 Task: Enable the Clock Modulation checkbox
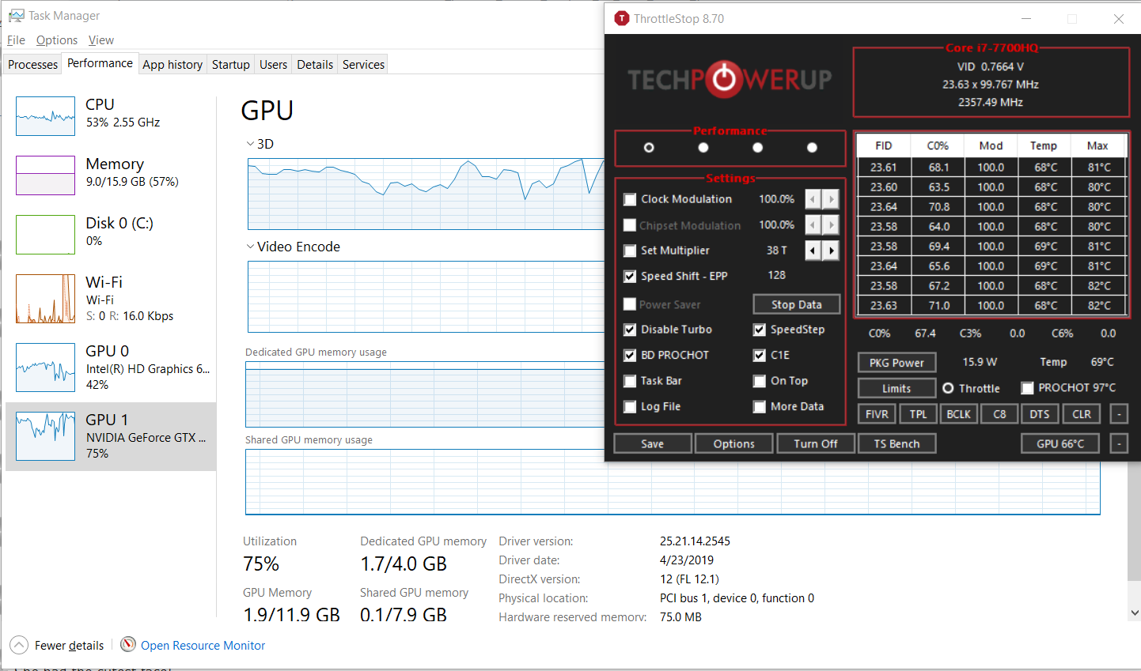click(630, 199)
